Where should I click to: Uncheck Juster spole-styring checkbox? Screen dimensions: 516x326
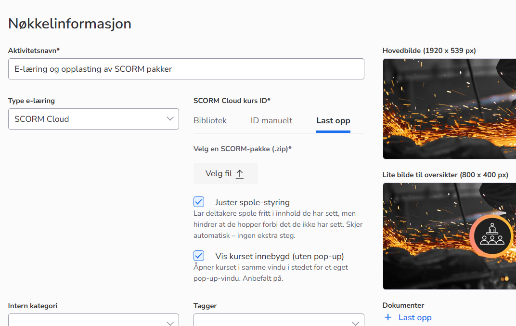tap(199, 202)
